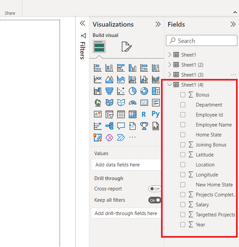The image size is (239, 247).
Task: Check the Salary field checkbox
Action: pos(183,205)
